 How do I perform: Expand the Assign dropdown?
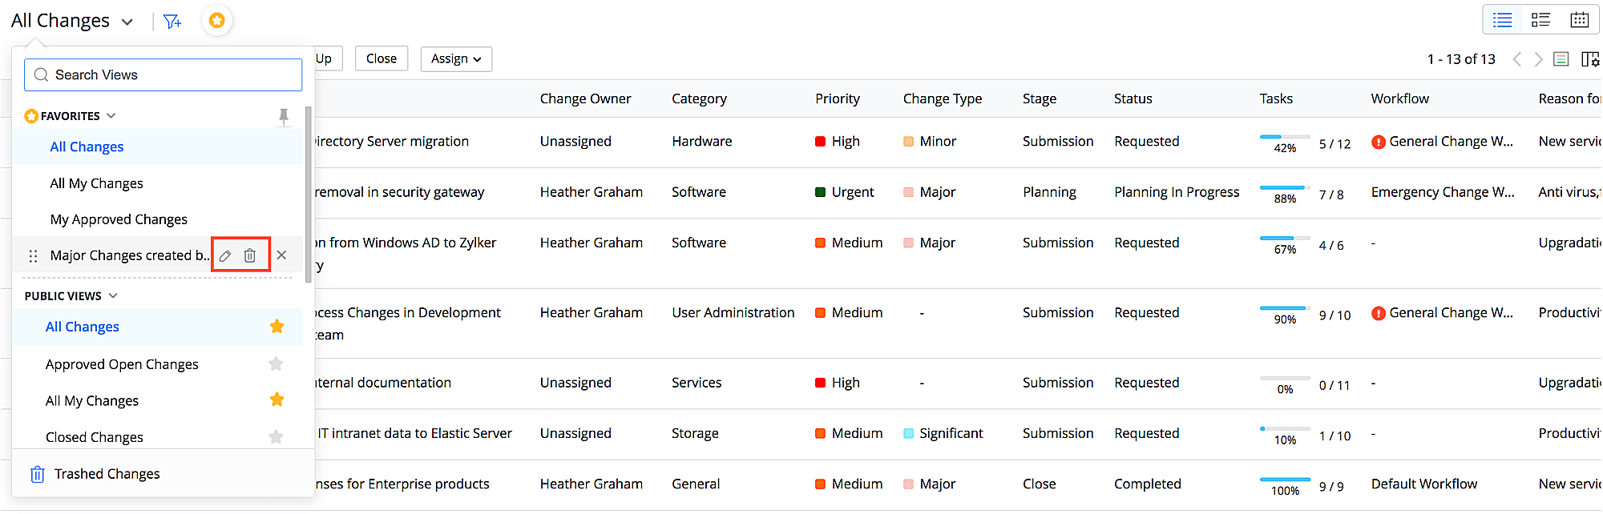click(x=456, y=58)
